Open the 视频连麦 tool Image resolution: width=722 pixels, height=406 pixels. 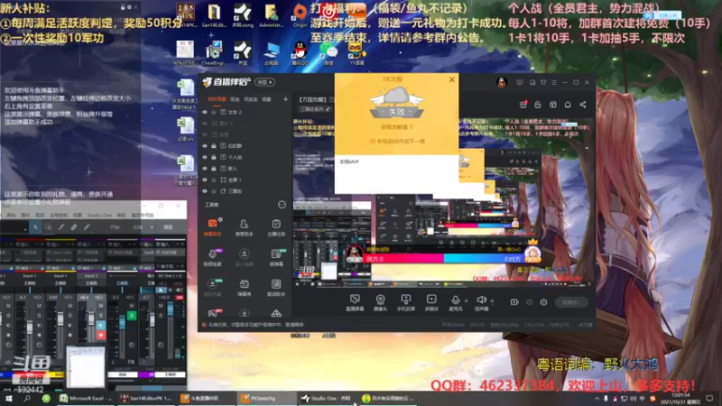212,257
